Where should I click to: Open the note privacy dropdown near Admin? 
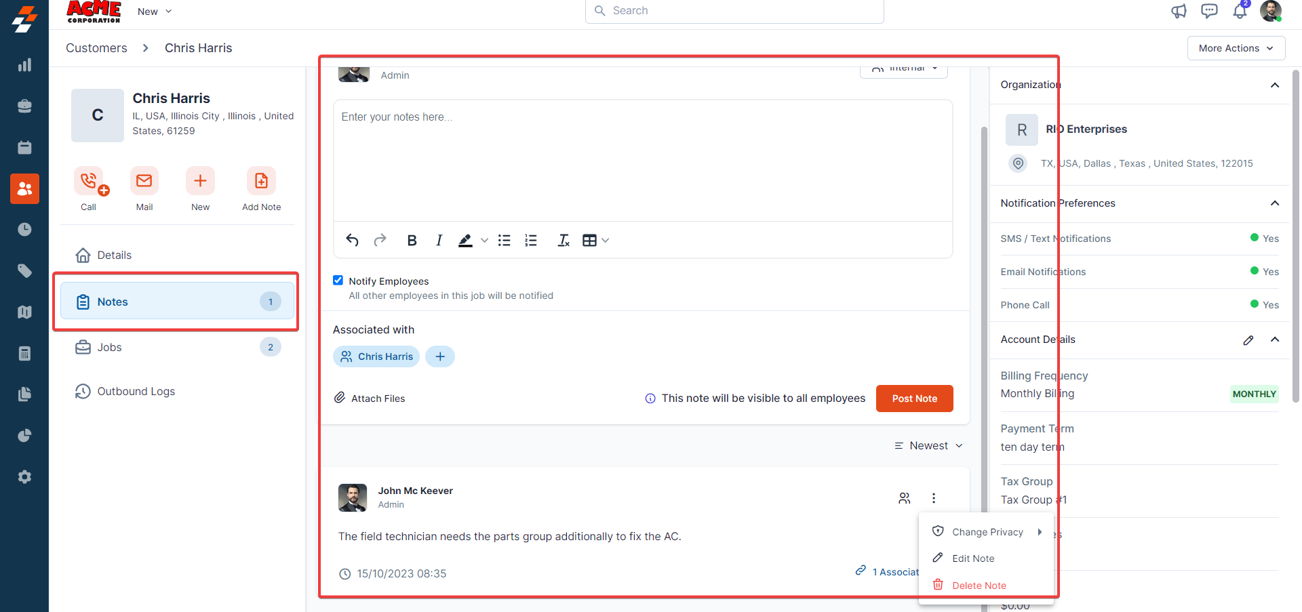[904, 70]
